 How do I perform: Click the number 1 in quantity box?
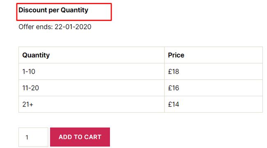[x=27, y=137]
